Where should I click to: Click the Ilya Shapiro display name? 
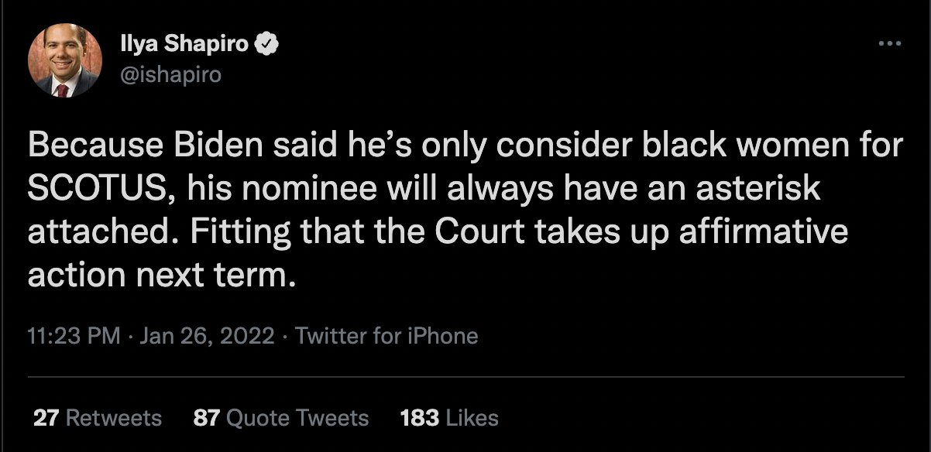[x=184, y=45]
